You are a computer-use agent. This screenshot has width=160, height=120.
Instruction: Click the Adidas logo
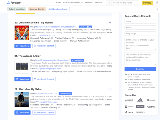pyautogui.click(x=140, y=100)
